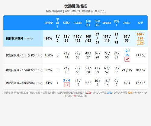This screenshot has width=151, height=126.
Task: Select the blue 12 / 14 value
Action: pos(127,53)
